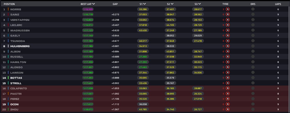
Task: Click Hamilton's S1 time 27.393
Action: point(143,62)
